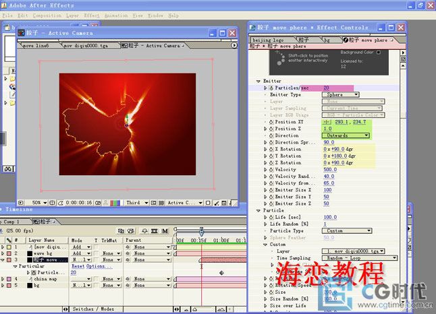Click the region of interest icon

click(x=153, y=203)
